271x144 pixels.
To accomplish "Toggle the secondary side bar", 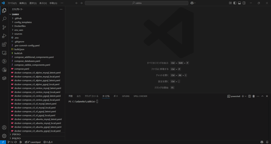I will [244, 3].
